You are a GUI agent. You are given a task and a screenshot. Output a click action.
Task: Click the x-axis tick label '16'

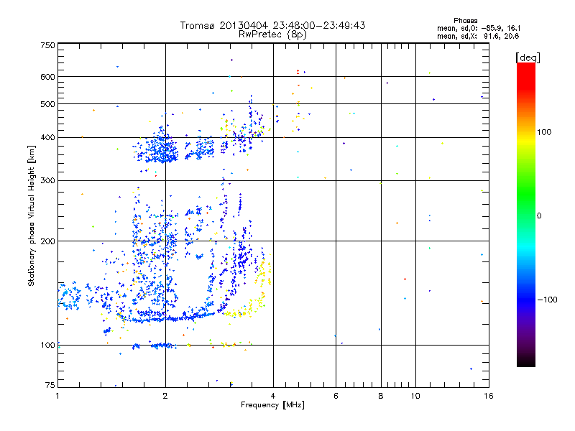click(x=489, y=396)
